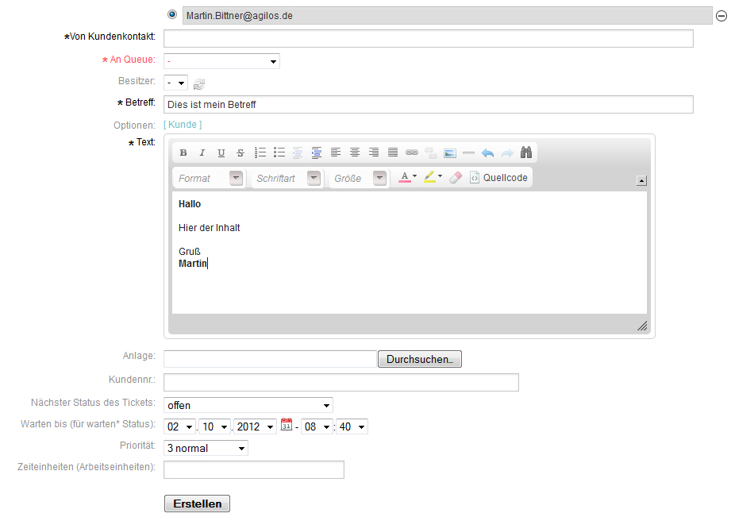The width and height of the screenshot is (731, 521).
Task: Click the Kunde options link
Action: (x=183, y=125)
